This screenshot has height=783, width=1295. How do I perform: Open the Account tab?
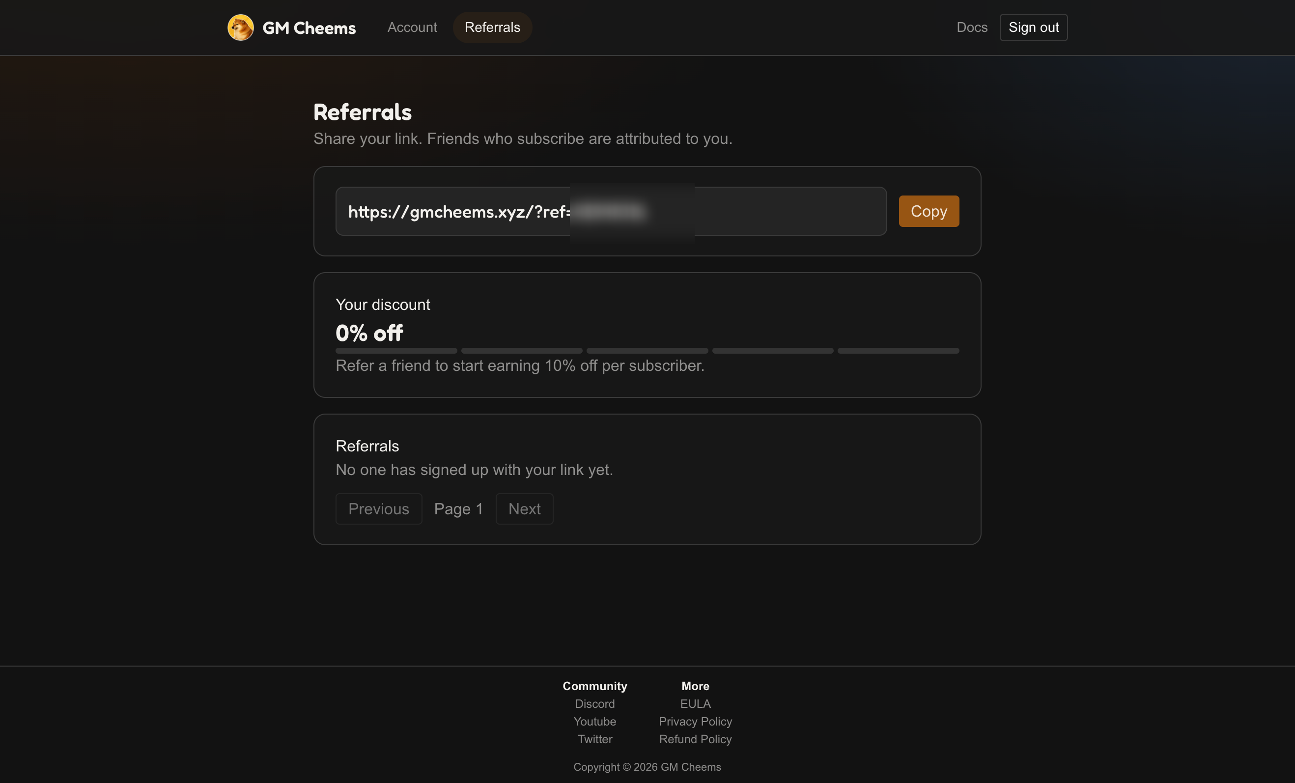(x=412, y=28)
